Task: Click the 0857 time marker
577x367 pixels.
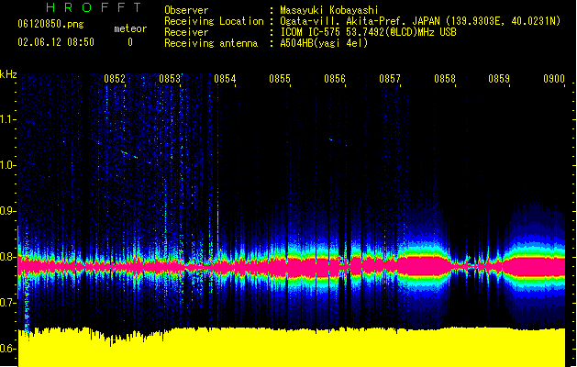Action: click(x=390, y=79)
